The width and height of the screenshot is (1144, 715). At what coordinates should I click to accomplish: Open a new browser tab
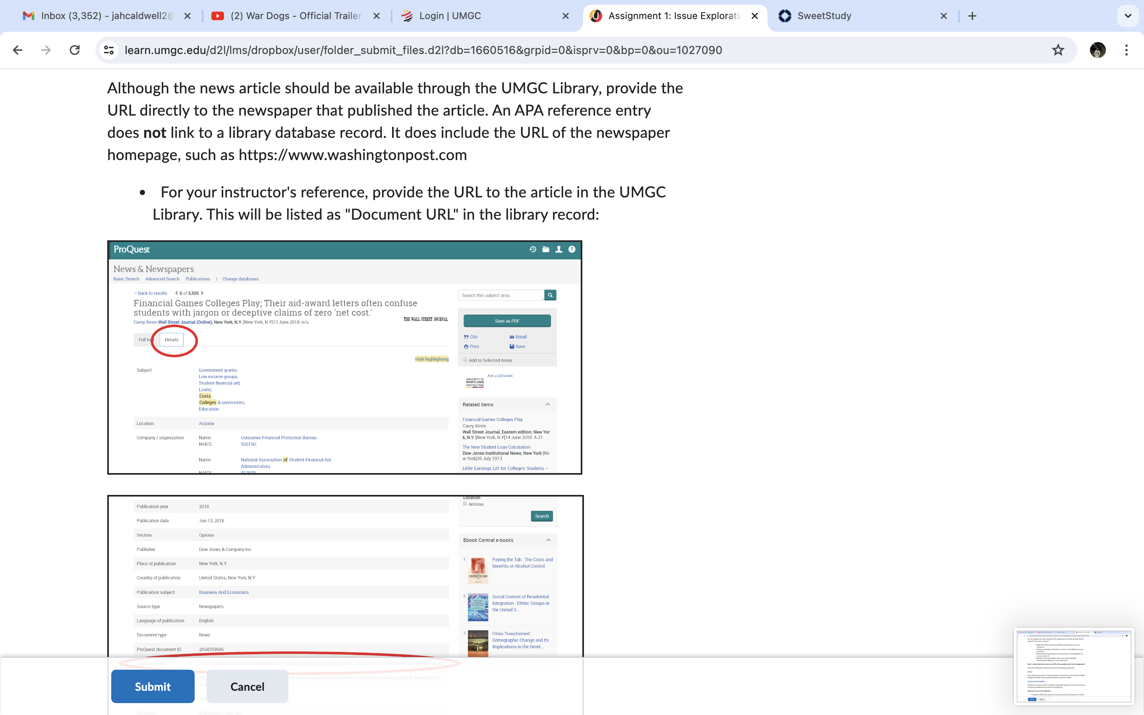click(972, 16)
